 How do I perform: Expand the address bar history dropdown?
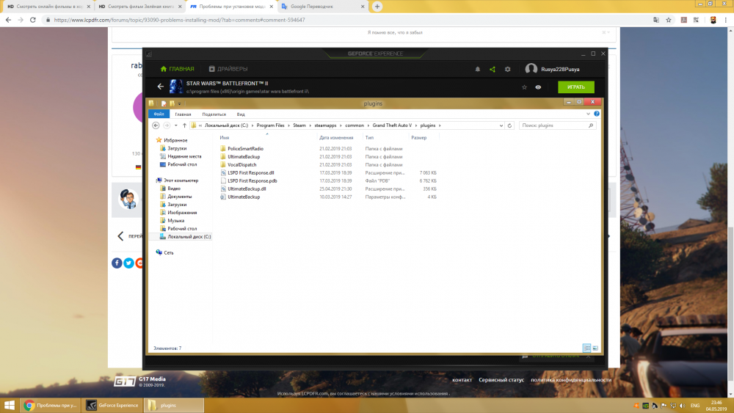(x=501, y=125)
